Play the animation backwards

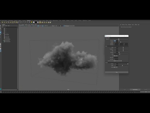[145, 92]
